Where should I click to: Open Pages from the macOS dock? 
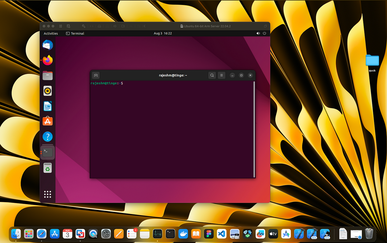119,234
